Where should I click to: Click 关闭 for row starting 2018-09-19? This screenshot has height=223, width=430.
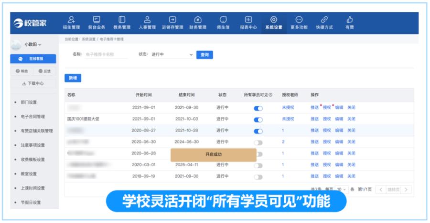[x=351, y=176]
